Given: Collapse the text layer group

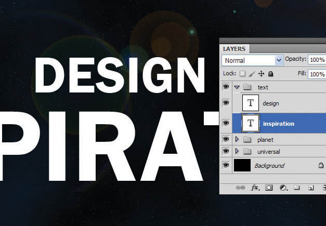Looking at the screenshot, I should [237, 87].
